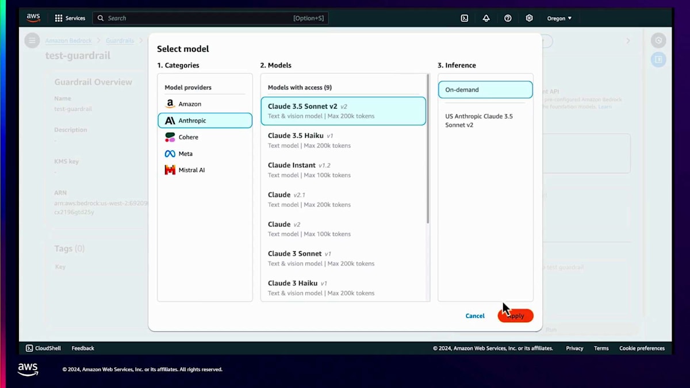Select the Claude Instant v1.2 model

tap(343, 170)
